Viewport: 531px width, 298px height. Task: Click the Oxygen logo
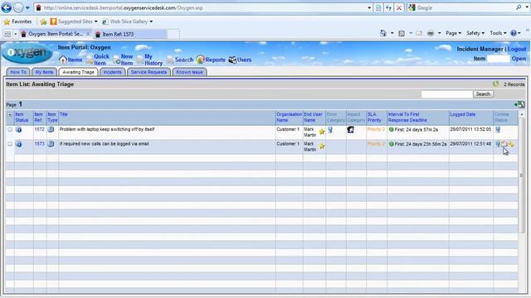[x=27, y=53]
